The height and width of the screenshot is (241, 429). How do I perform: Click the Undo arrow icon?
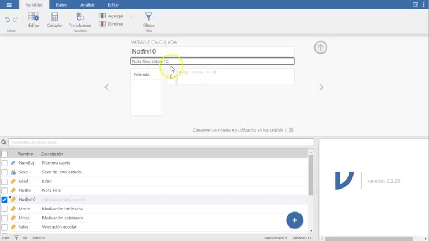click(7, 20)
